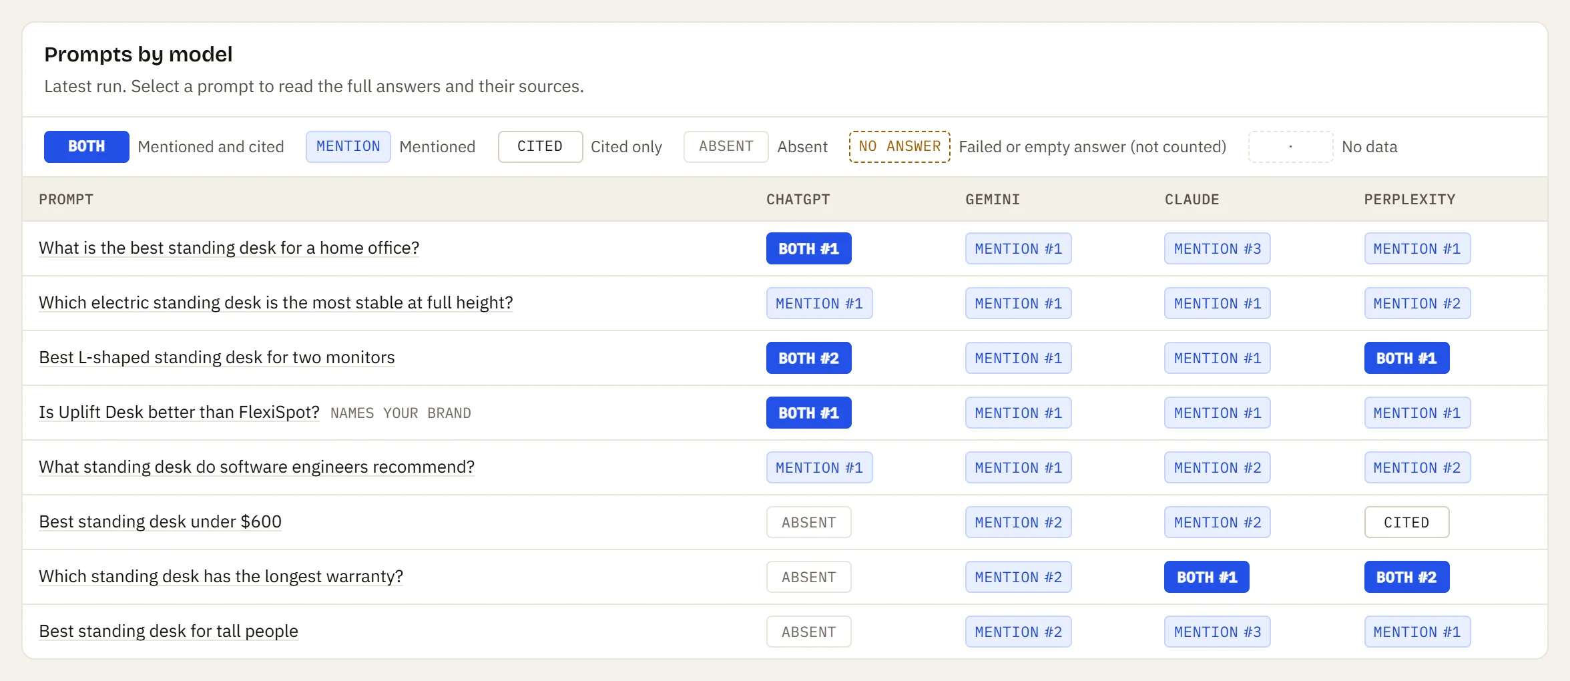Open the 'most stable at full height' prompt
This screenshot has width=1570, height=681.
coord(276,302)
